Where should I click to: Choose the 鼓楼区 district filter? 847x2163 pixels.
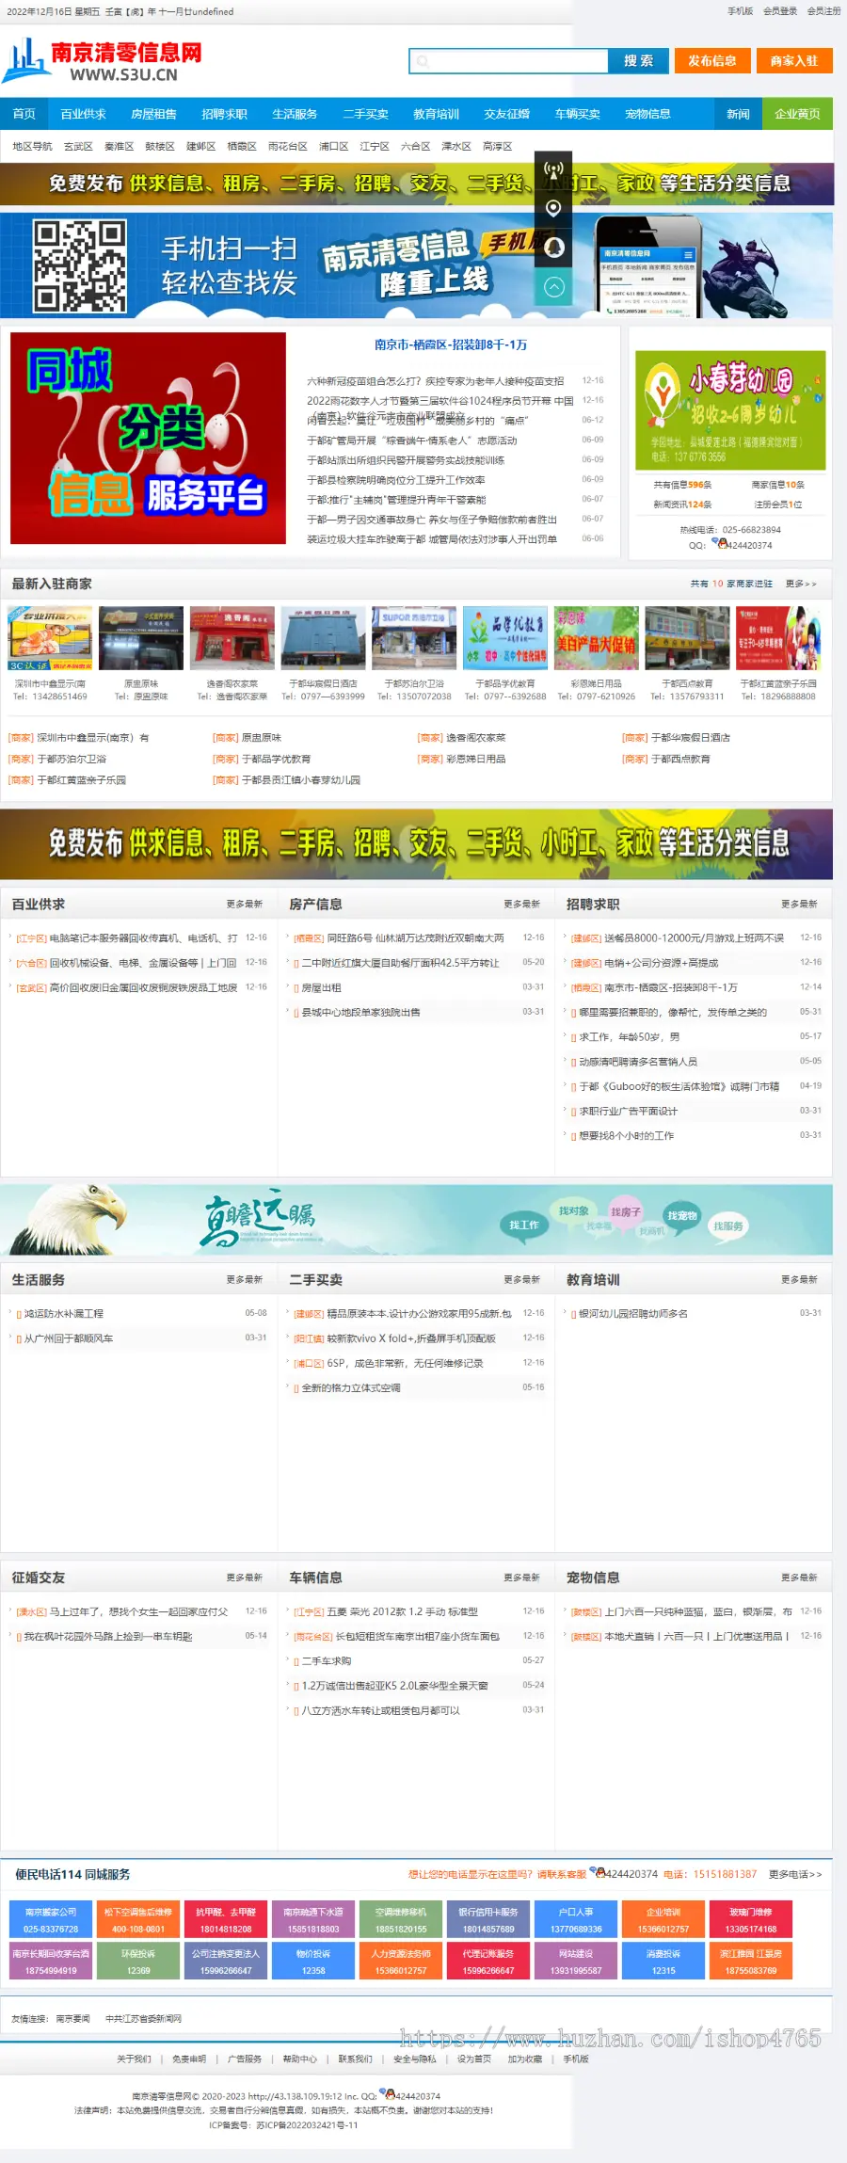click(x=160, y=147)
